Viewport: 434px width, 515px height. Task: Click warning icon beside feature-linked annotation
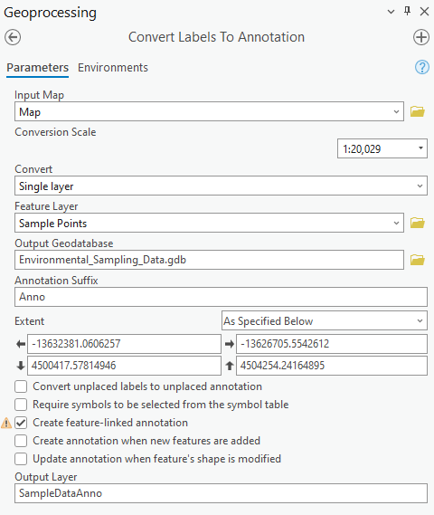pyautogui.click(x=6, y=423)
